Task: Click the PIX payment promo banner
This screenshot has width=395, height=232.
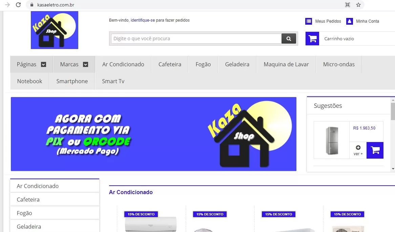Action: 153,134
